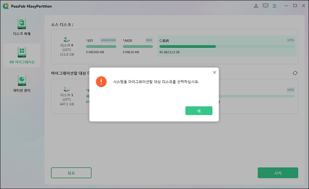Image resolution: width=309 pixels, height=189 pixels.
Task: Open the 디스크 복제 sidebar tab
Action: (22, 27)
